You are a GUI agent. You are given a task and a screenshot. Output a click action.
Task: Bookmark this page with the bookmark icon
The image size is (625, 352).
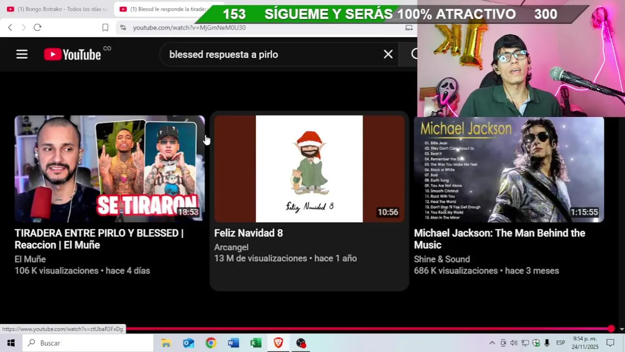pyautogui.click(x=105, y=27)
